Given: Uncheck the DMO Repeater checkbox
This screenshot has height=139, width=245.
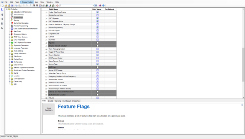Looking at the screenshot, I should 98,18.
